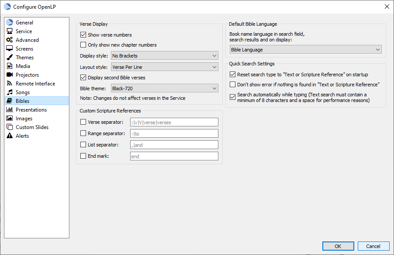
Task: Click the Alerts warning triangle icon
Action: tap(10, 136)
